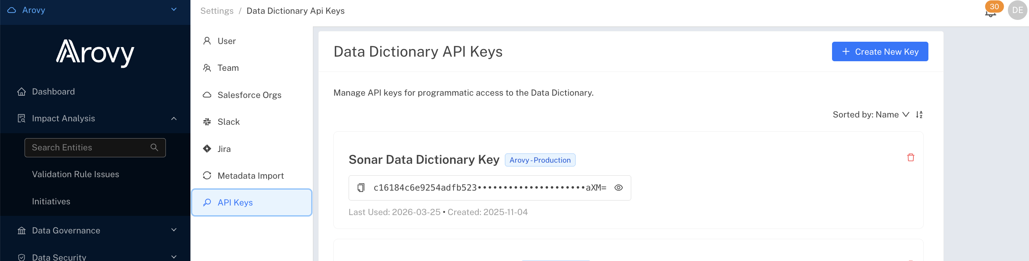
Task: Open the Dashboard page
Action: click(95, 91)
